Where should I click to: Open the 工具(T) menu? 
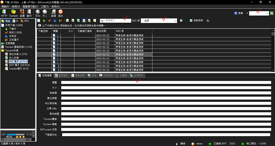coord(45,6)
